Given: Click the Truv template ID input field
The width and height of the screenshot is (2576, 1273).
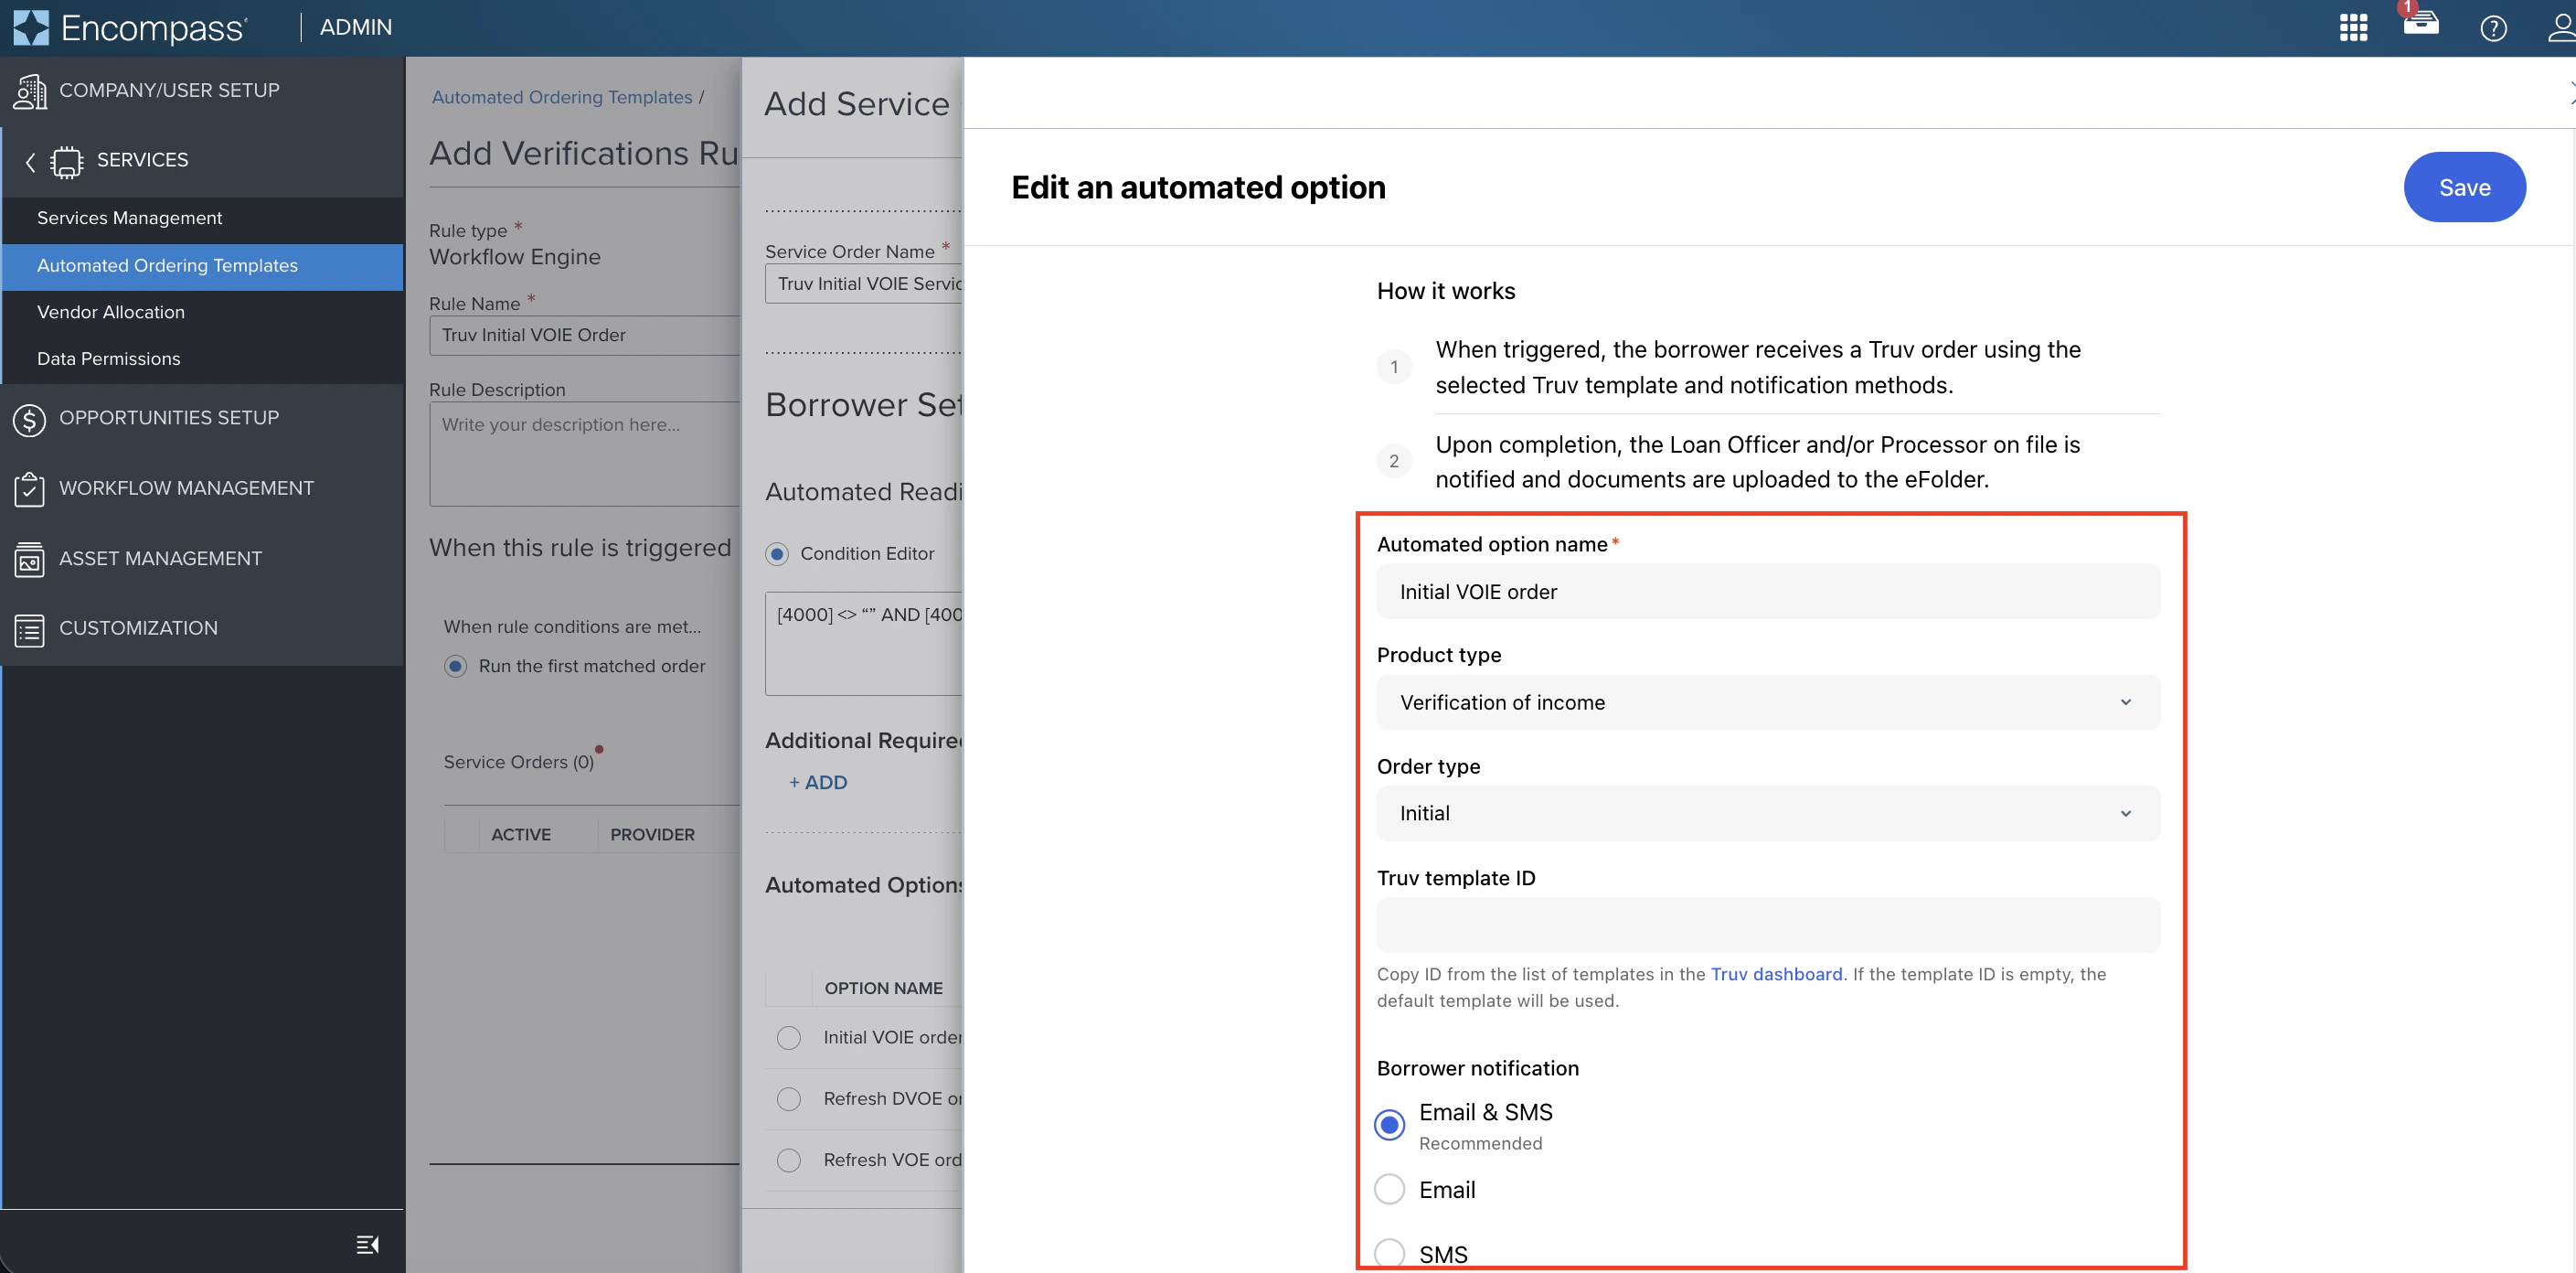Looking at the screenshot, I should coord(1767,925).
